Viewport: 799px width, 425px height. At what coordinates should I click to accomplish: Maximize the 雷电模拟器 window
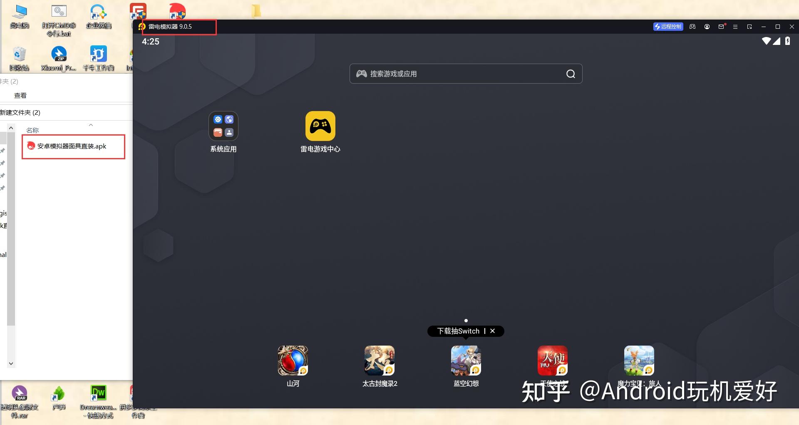[x=778, y=27]
